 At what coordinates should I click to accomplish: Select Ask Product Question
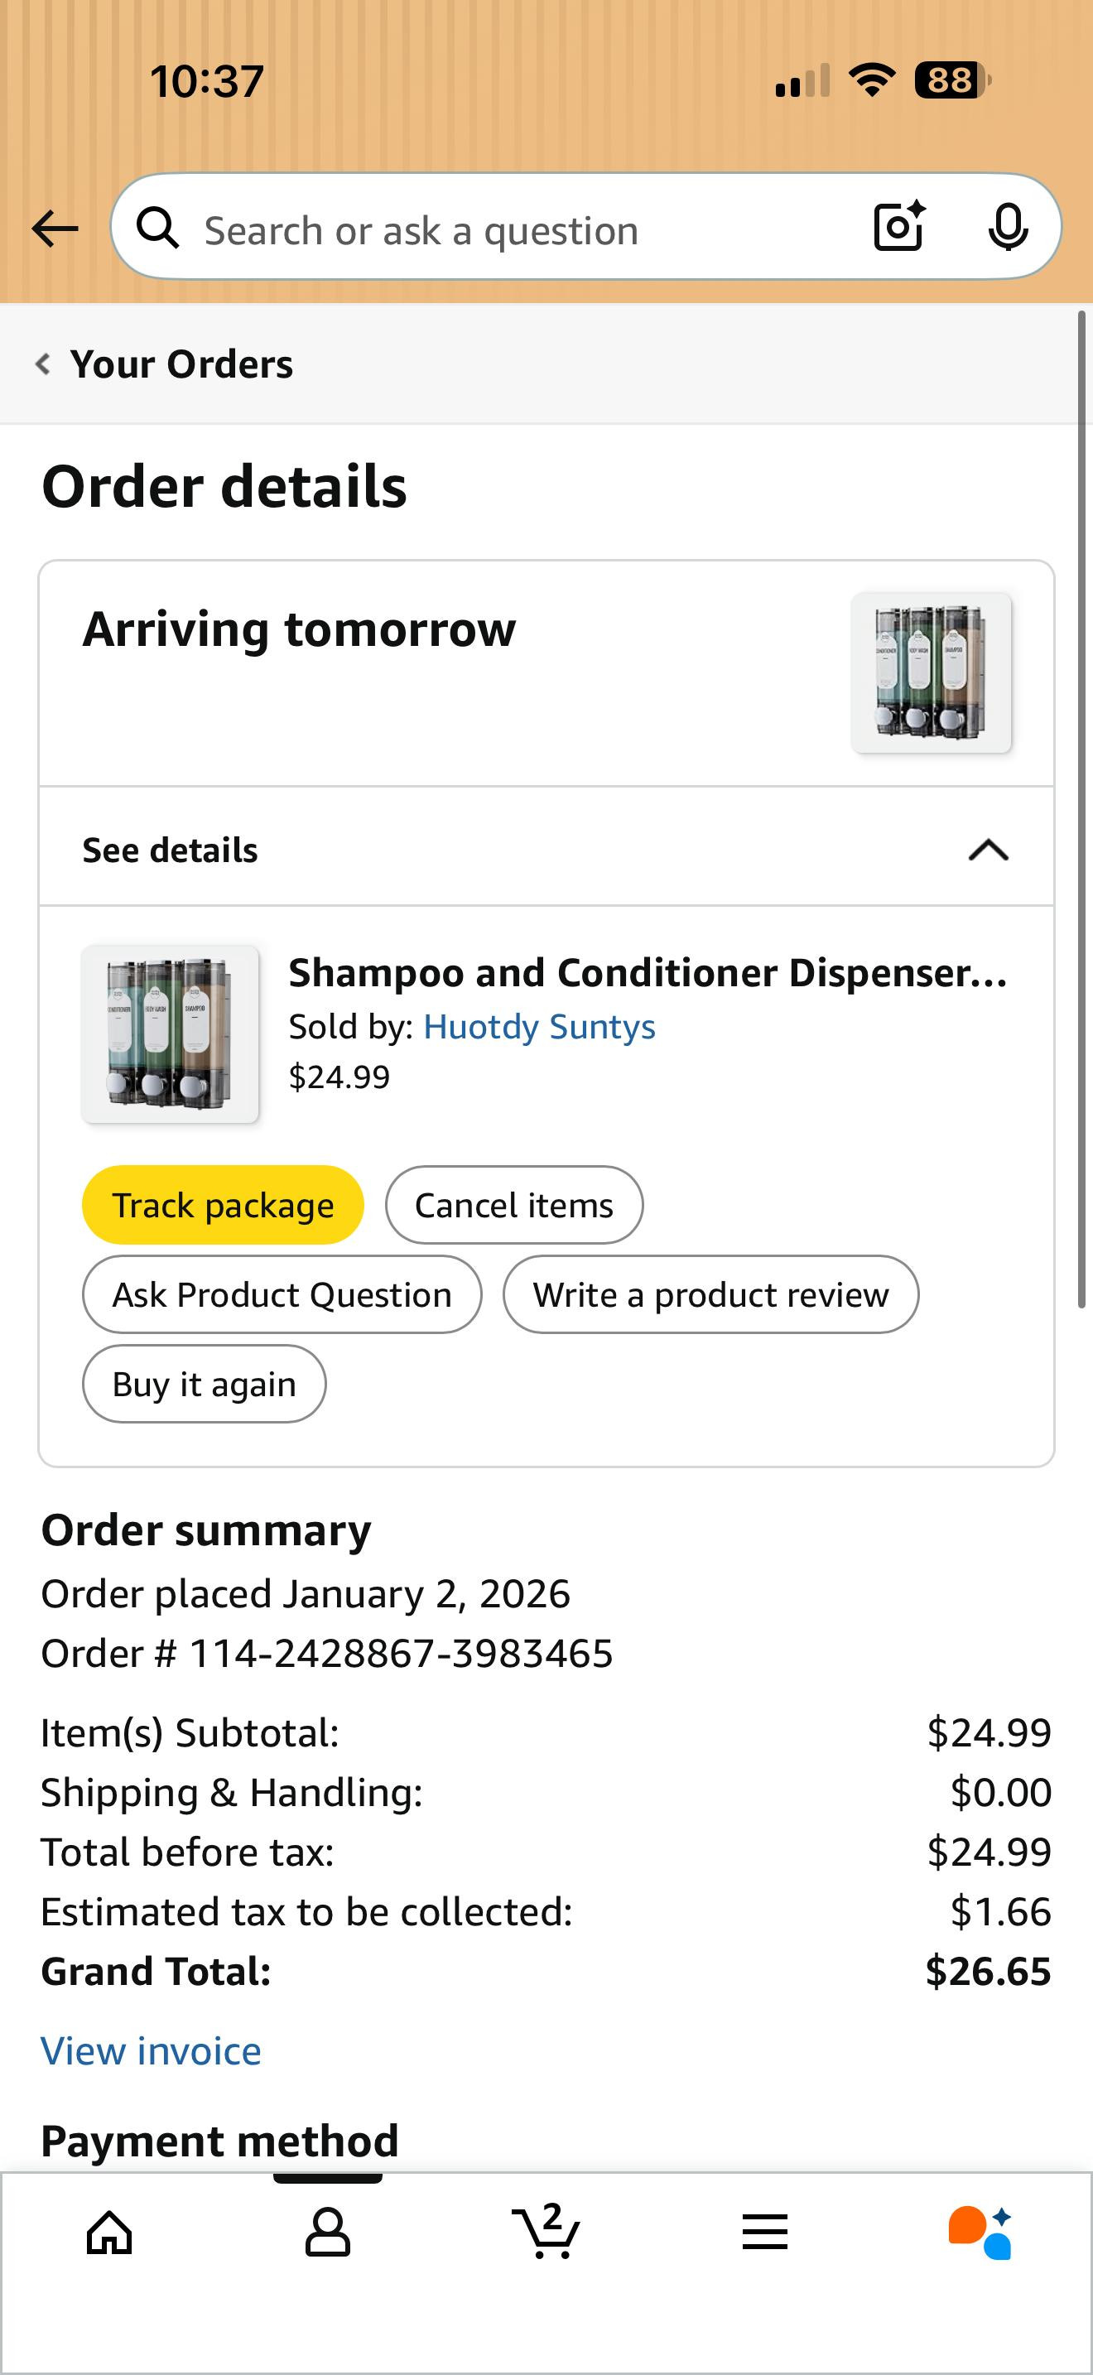(x=282, y=1294)
